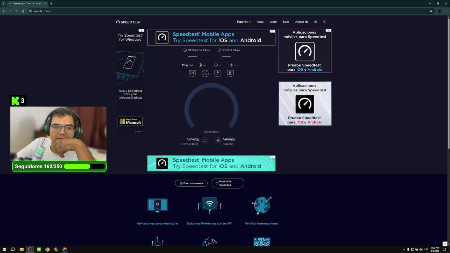Click the user account icon in header
The width and height of the screenshot is (450, 253).
(324, 22)
